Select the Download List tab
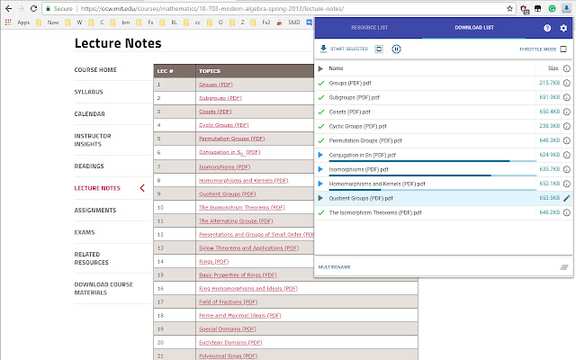This screenshot has height=360, width=576. click(x=473, y=29)
